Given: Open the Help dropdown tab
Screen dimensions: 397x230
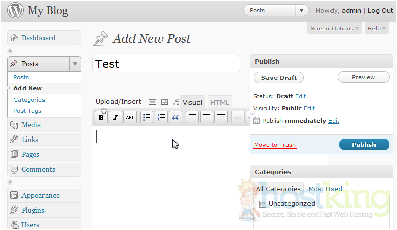Looking at the screenshot, I should click(x=377, y=29).
